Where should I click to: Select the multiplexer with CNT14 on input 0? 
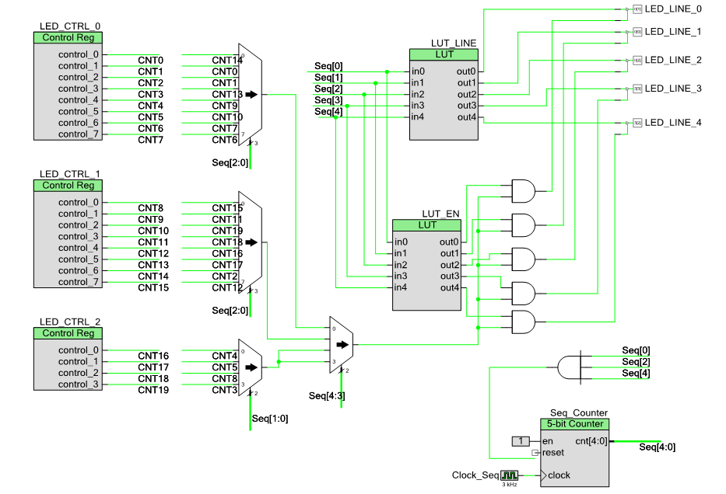(x=251, y=95)
